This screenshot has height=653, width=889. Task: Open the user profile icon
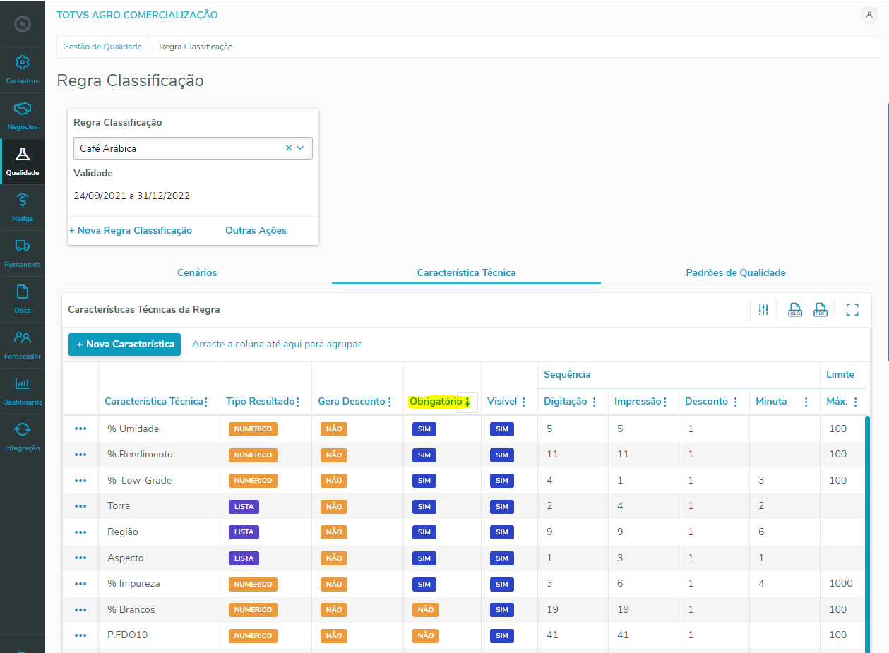[x=869, y=15]
